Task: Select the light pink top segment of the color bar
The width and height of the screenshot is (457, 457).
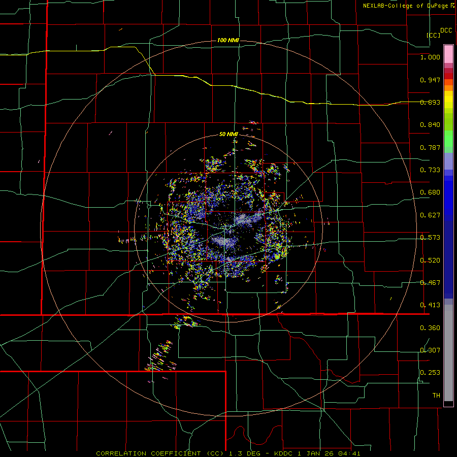Action: (x=448, y=54)
